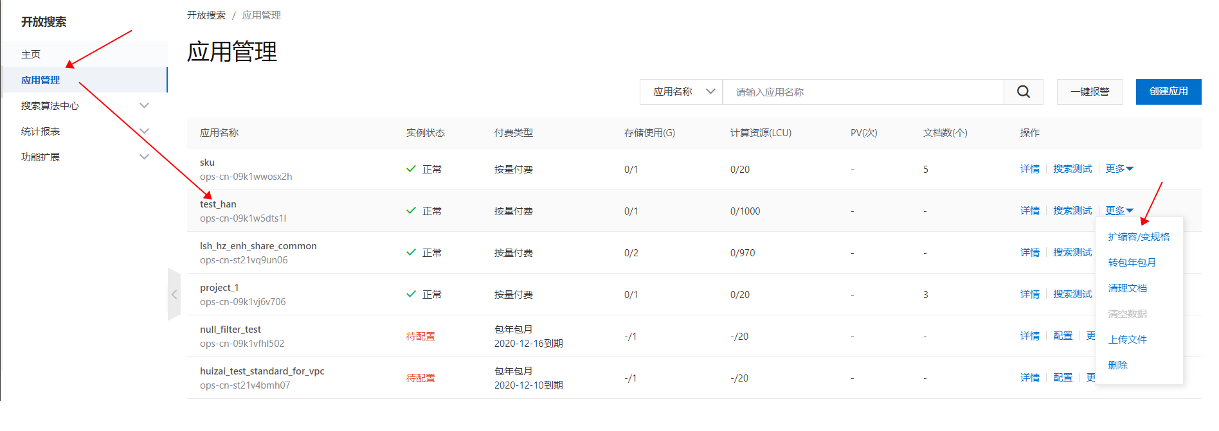Open 详情 for null_filter_test
Viewport: 1219px width, 431px height.
point(1029,336)
